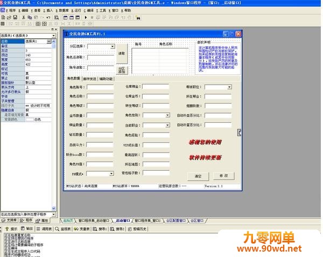This screenshot has height=257, width=323.
Task: Open the 剪辑历史 tab
Action: [x=137, y=229]
